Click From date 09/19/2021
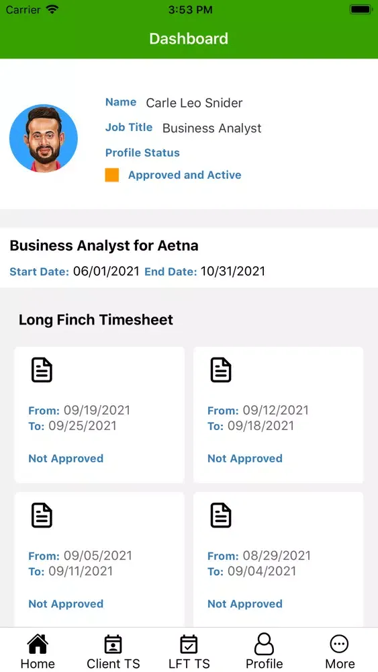378x672 pixels. (x=97, y=410)
